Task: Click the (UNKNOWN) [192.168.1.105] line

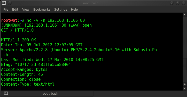Action: click(46, 25)
